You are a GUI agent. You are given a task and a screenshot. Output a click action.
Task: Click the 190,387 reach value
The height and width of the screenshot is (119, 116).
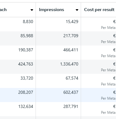tap(26, 50)
